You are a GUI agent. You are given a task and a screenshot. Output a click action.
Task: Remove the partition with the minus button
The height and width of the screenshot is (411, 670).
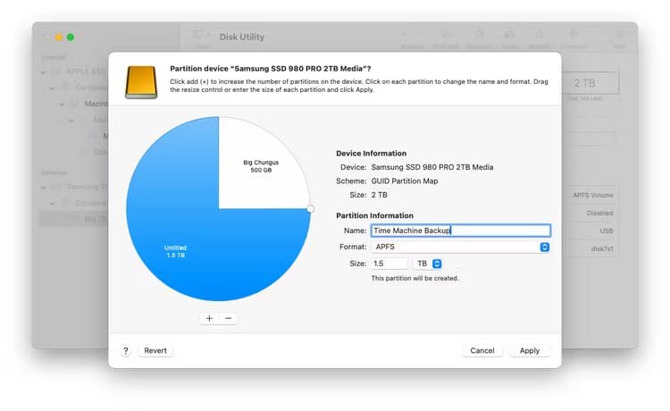coord(228,318)
